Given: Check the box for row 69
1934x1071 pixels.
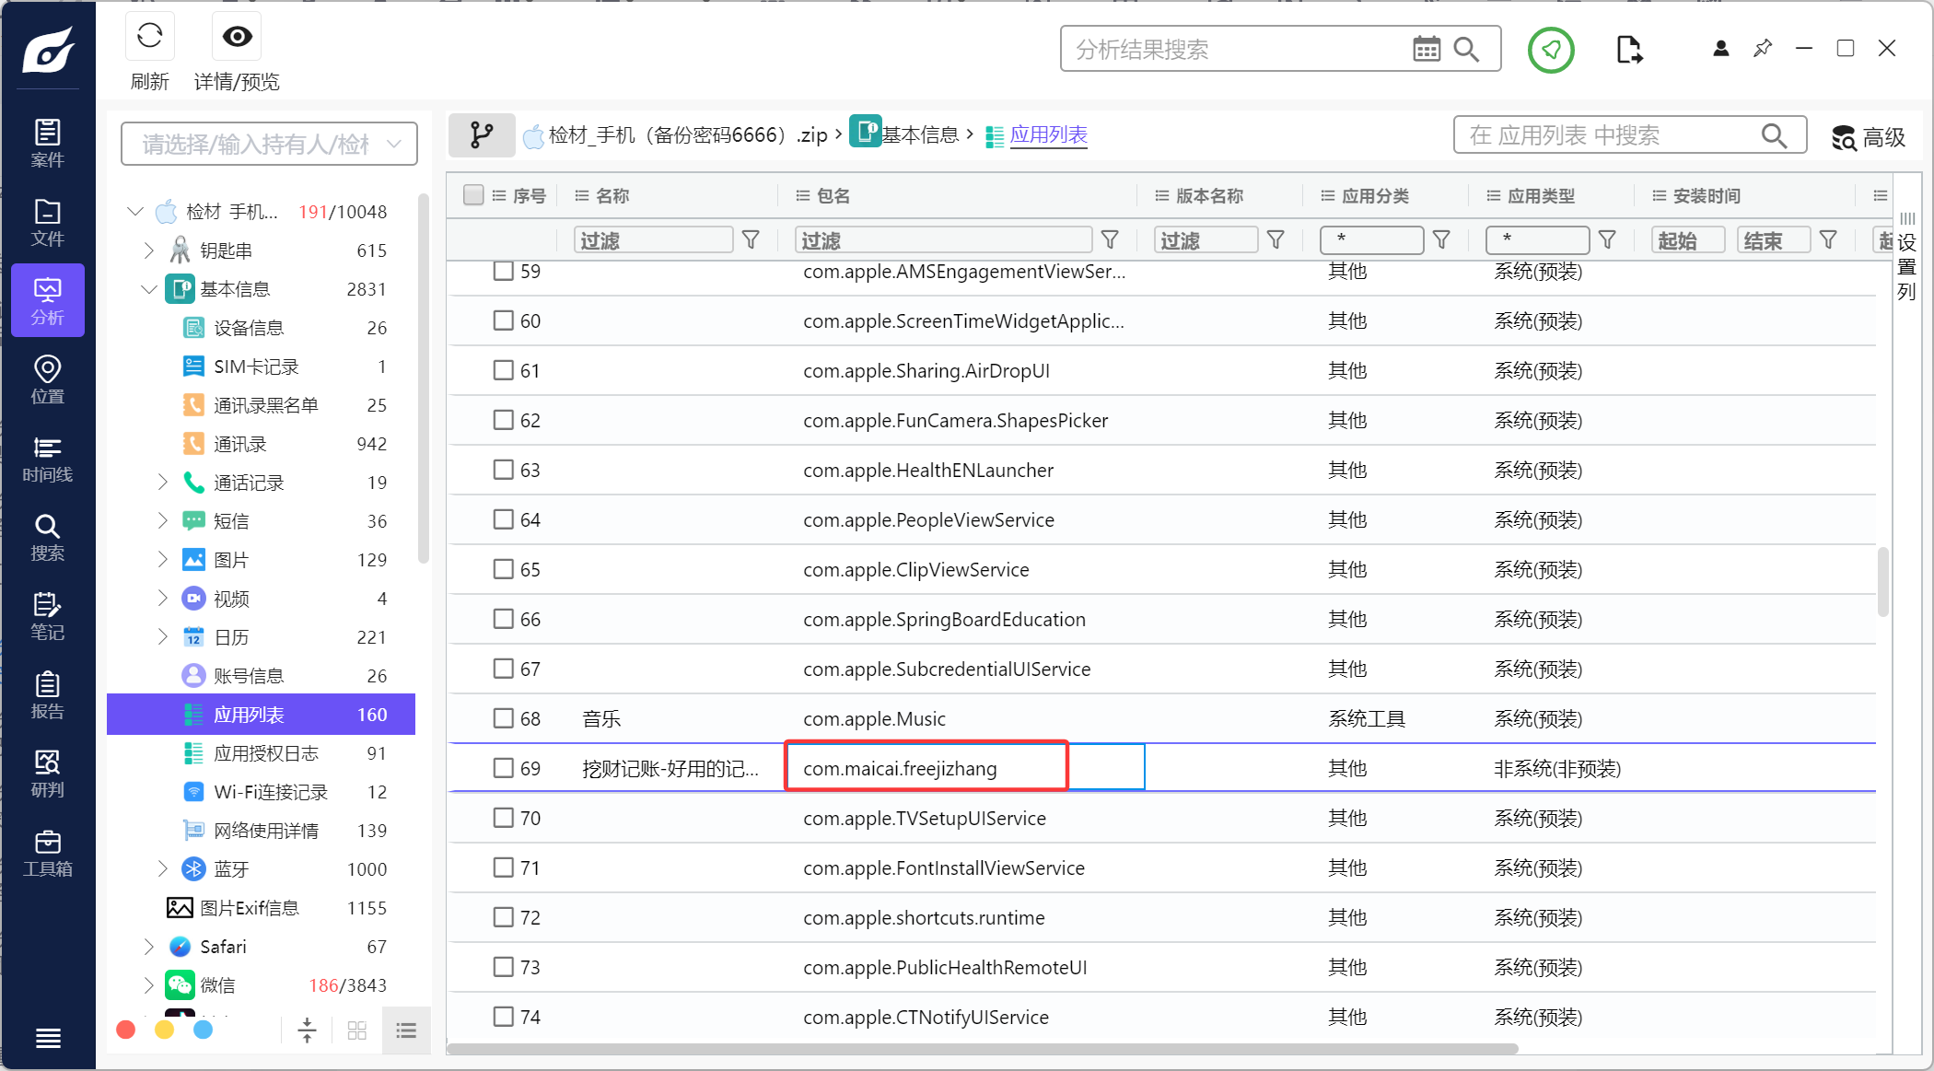Looking at the screenshot, I should (503, 768).
